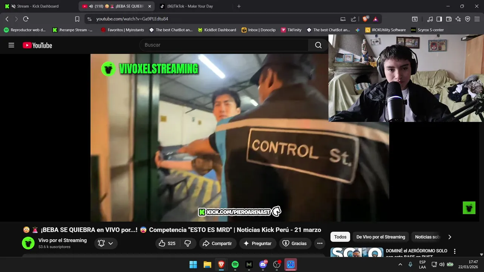Go back in browser history
Viewport: 484px width, 272px height.
tap(7, 19)
